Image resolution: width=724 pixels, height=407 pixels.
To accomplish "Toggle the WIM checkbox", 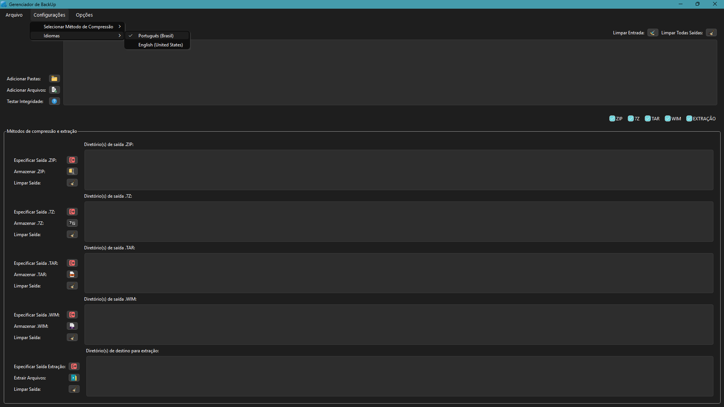I will 667,118.
